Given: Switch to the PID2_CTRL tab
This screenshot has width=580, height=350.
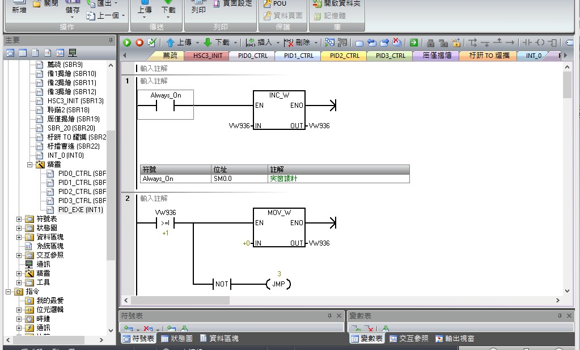Looking at the screenshot, I should coord(344,56).
